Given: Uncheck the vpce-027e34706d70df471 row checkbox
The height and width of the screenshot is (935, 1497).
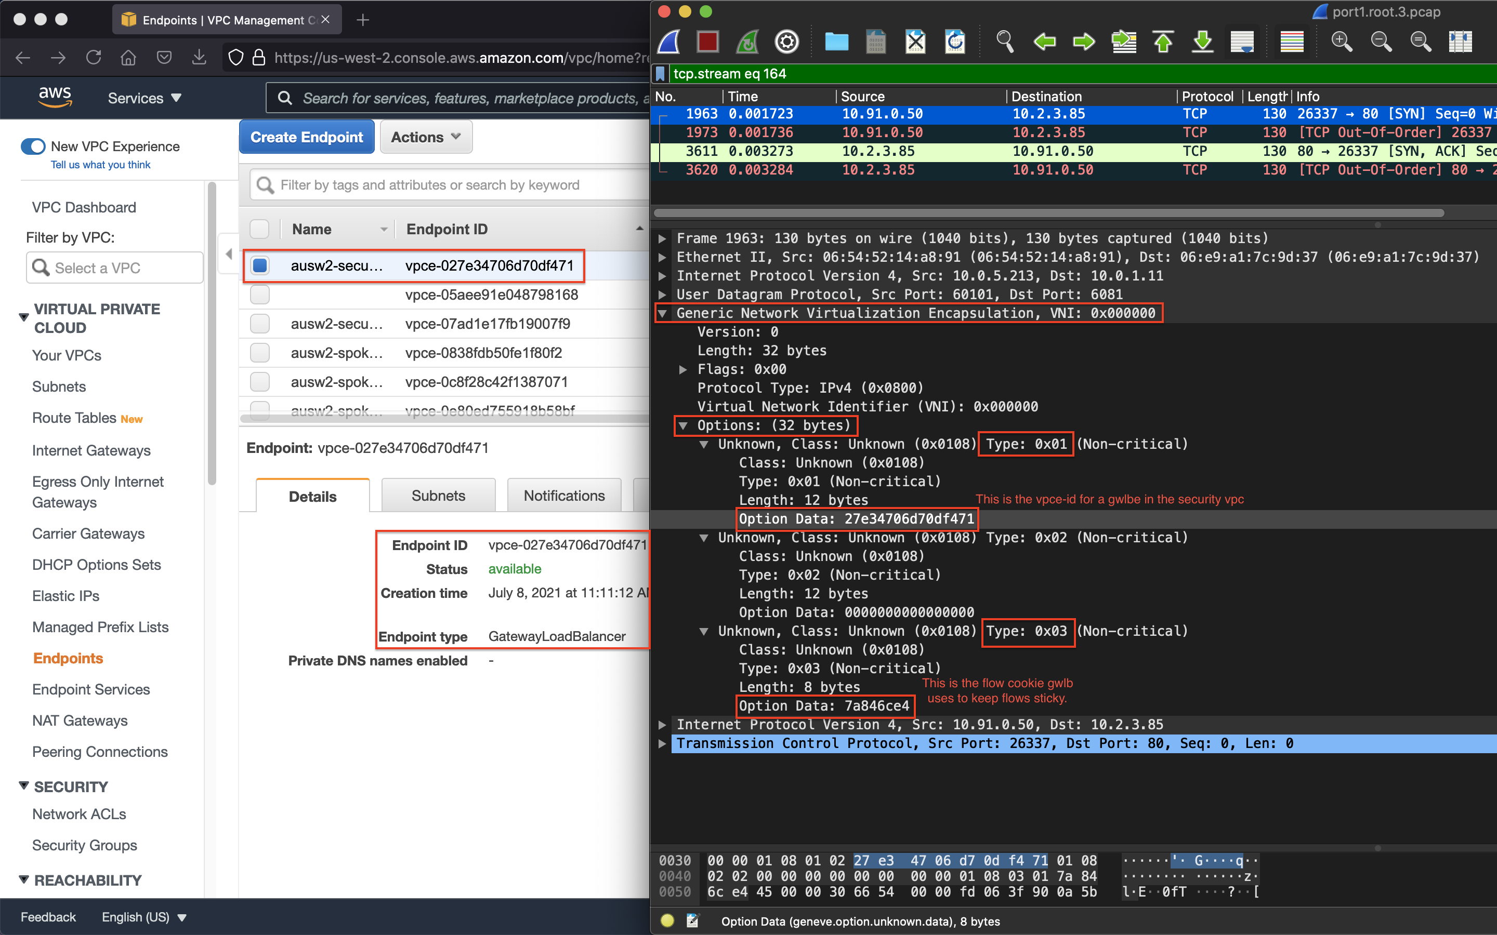Looking at the screenshot, I should (x=260, y=265).
